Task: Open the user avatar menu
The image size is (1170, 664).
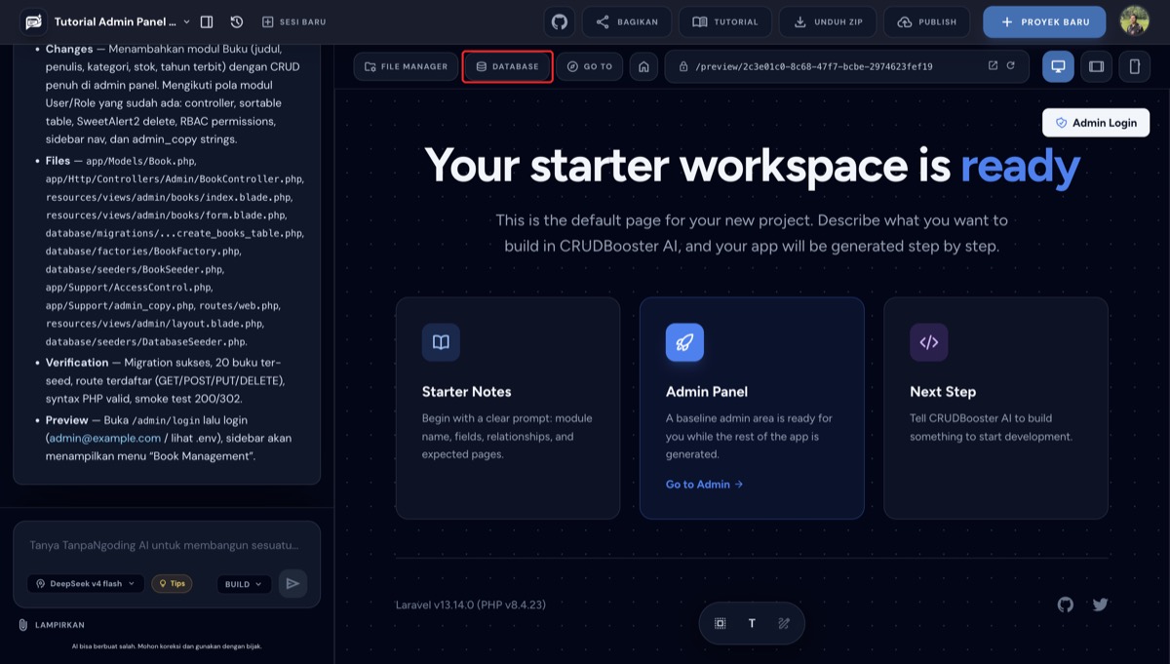Action: [x=1134, y=21]
